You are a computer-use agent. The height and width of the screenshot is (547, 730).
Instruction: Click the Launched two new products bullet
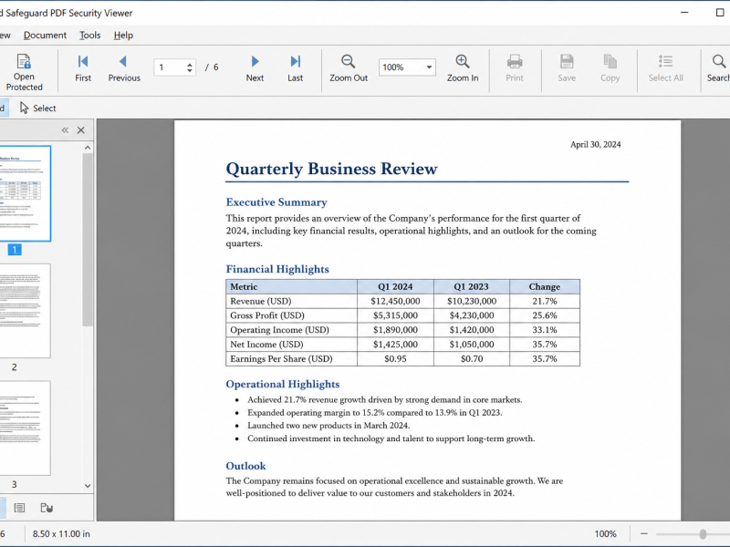[x=328, y=426]
